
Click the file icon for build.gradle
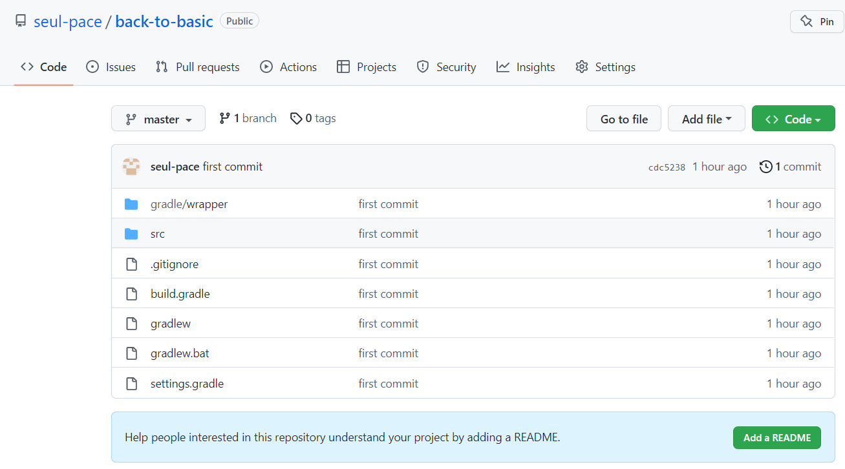[131, 294]
